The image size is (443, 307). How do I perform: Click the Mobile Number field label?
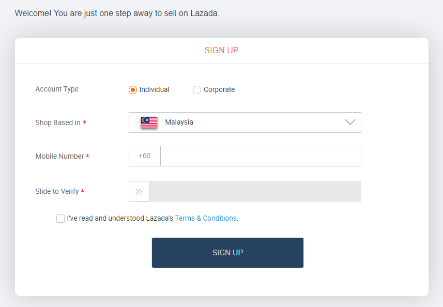click(59, 156)
